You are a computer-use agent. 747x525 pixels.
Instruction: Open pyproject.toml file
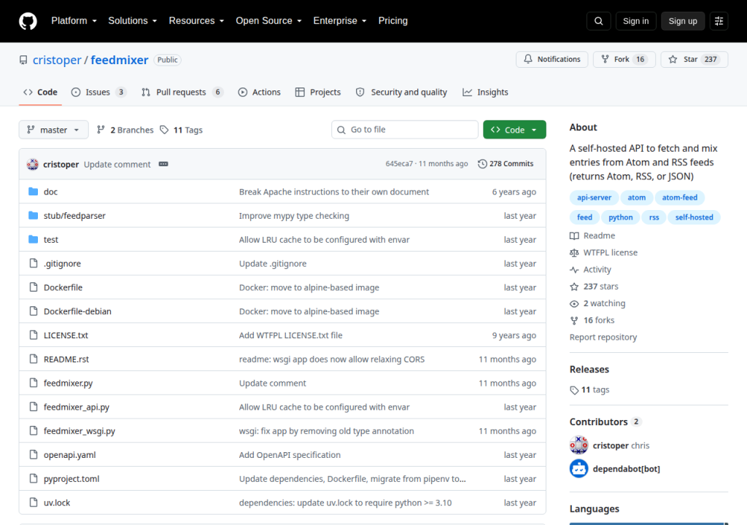coord(71,479)
